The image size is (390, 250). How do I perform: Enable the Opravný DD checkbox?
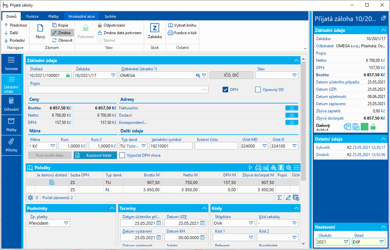pyautogui.click(x=258, y=90)
